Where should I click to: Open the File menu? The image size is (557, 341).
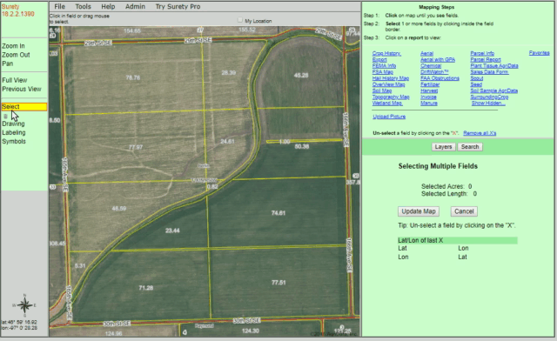click(59, 6)
